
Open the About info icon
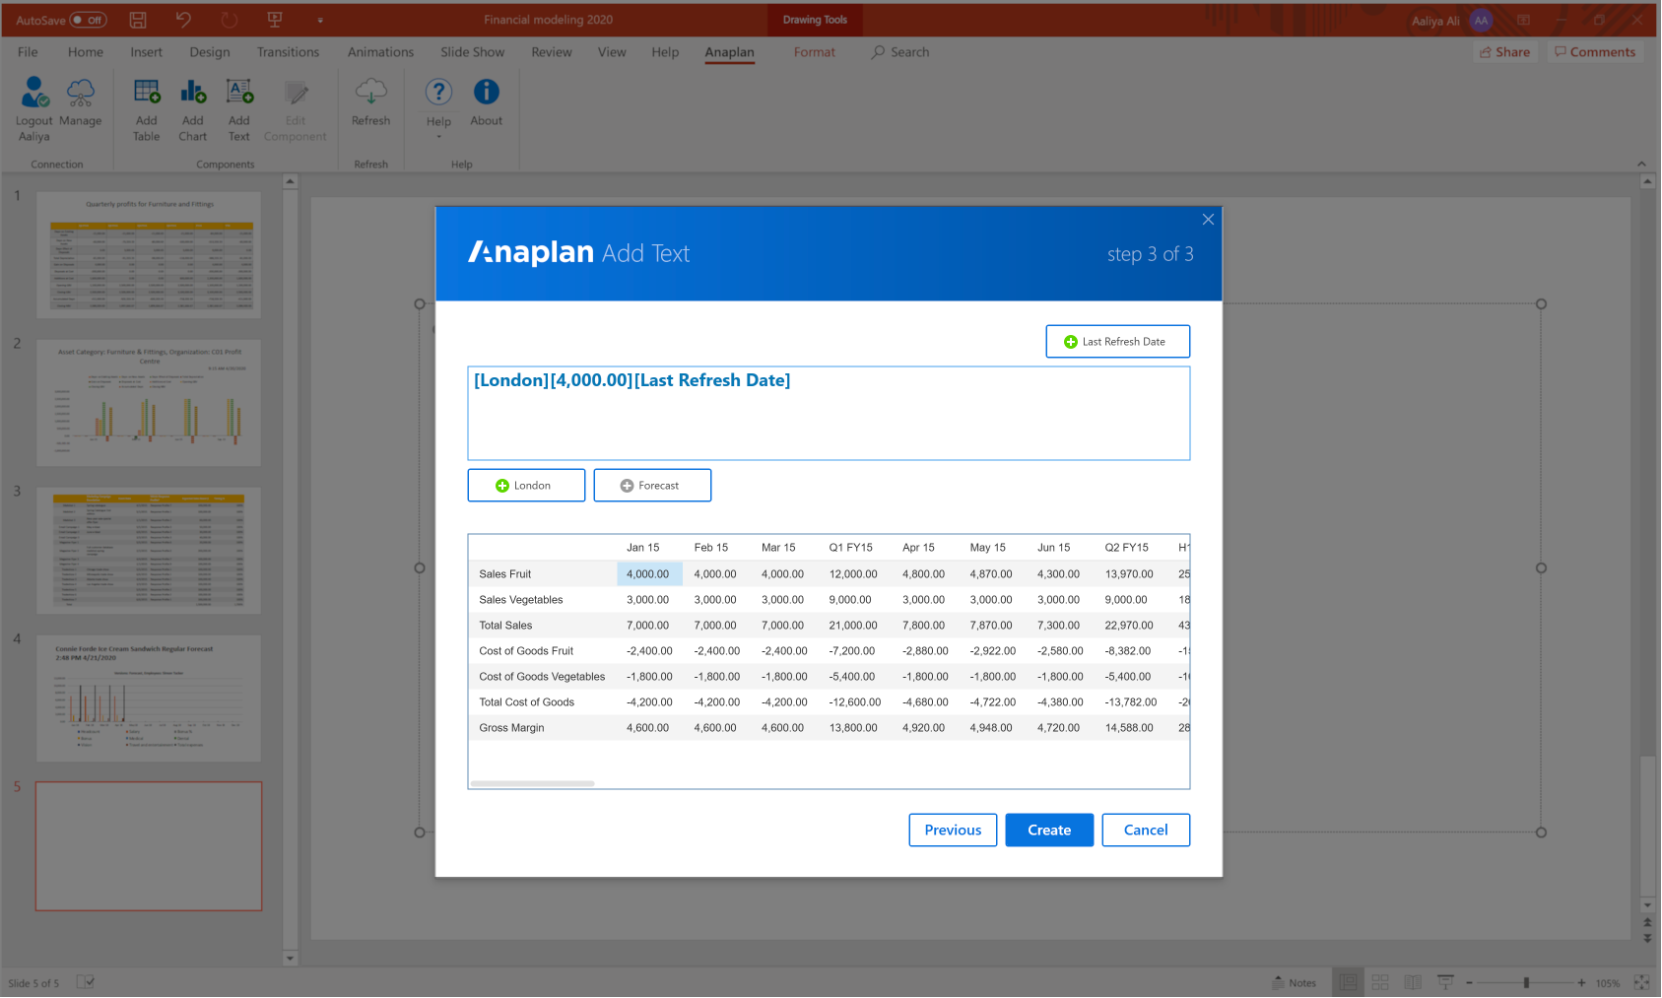click(487, 93)
